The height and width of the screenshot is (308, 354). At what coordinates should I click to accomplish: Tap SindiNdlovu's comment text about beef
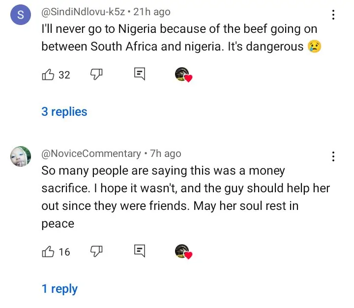click(180, 38)
